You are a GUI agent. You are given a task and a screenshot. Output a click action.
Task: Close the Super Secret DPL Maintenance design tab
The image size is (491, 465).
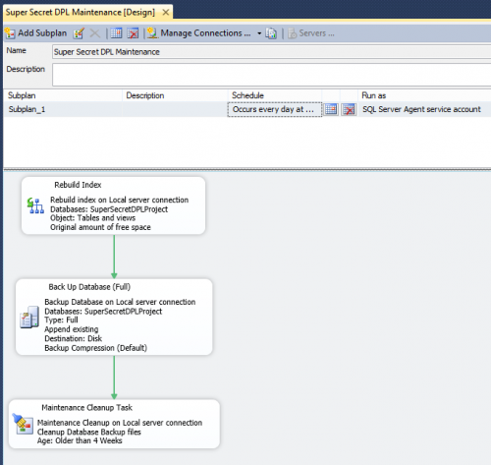point(166,13)
